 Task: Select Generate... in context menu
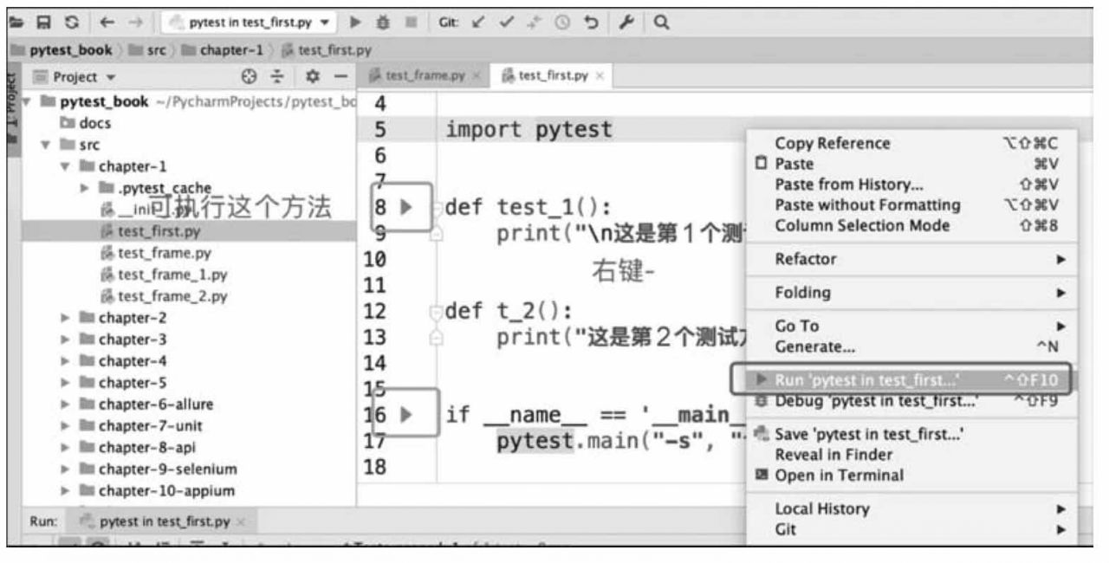911,347
